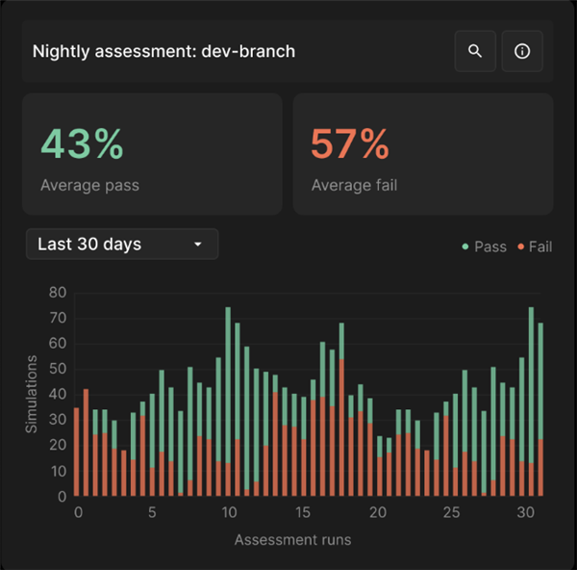Click the Average pass caption text

[x=89, y=185]
